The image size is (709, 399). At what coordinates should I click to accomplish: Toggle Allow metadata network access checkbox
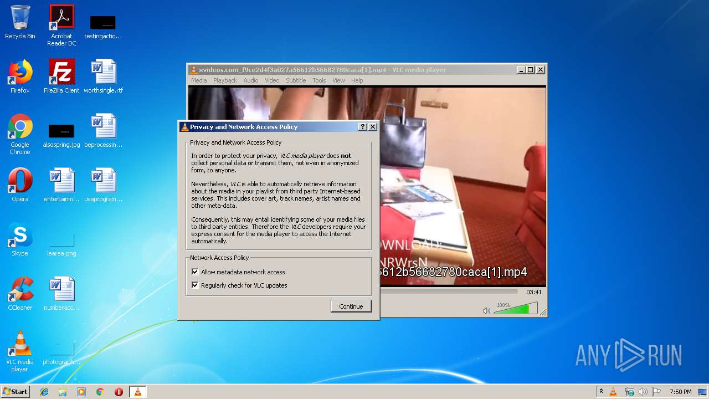click(x=195, y=272)
